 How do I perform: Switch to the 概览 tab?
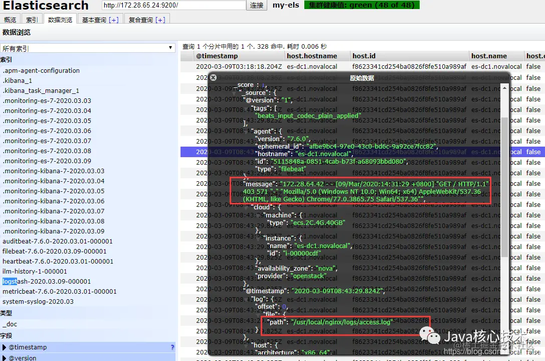click(x=10, y=20)
